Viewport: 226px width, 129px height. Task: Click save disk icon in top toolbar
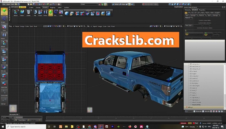point(34,4)
